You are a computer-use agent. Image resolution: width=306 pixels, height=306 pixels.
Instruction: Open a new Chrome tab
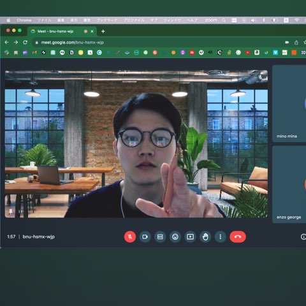click(x=103, y=31)
